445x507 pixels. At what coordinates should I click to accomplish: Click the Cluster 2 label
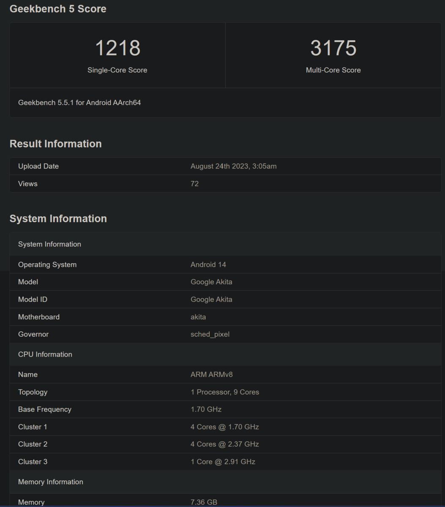[33, 444]
